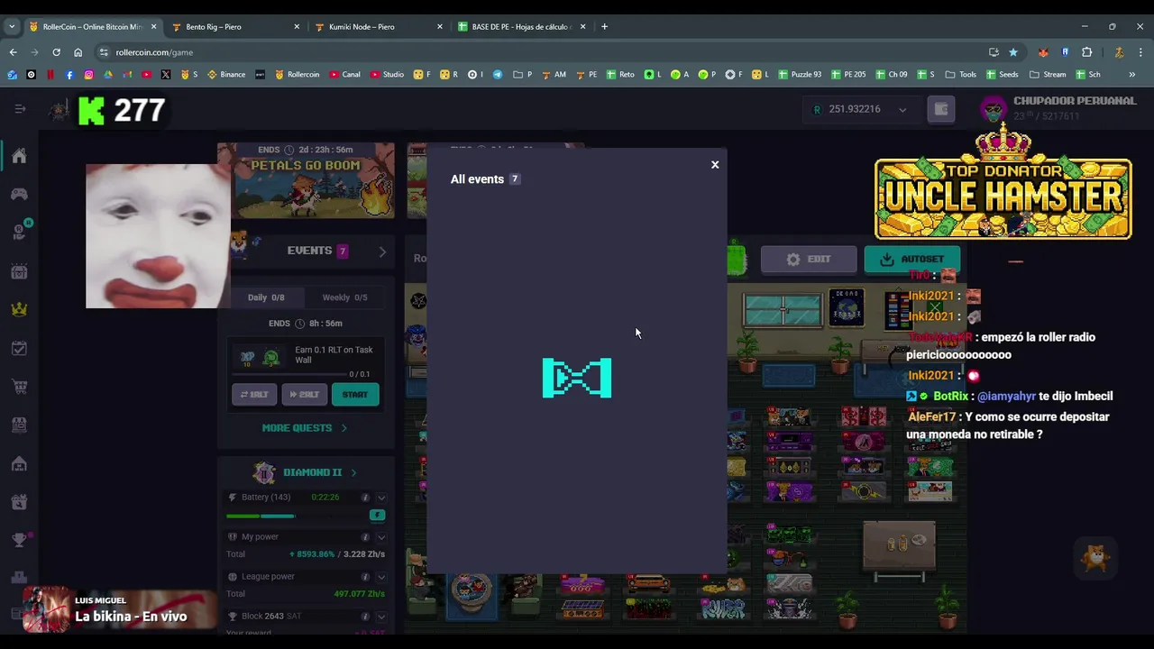Click the AUTOSET button
The image size is (1154, 649).
[x=912, y=260]
